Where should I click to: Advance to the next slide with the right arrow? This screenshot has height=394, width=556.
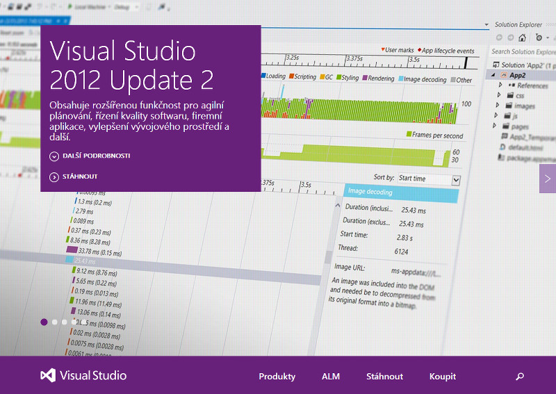pos(548,179)
